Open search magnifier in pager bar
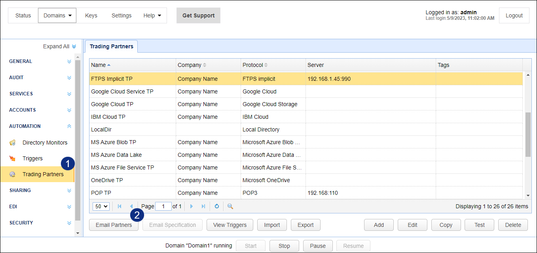Screen dimensions: 537x253 (230, 206)
